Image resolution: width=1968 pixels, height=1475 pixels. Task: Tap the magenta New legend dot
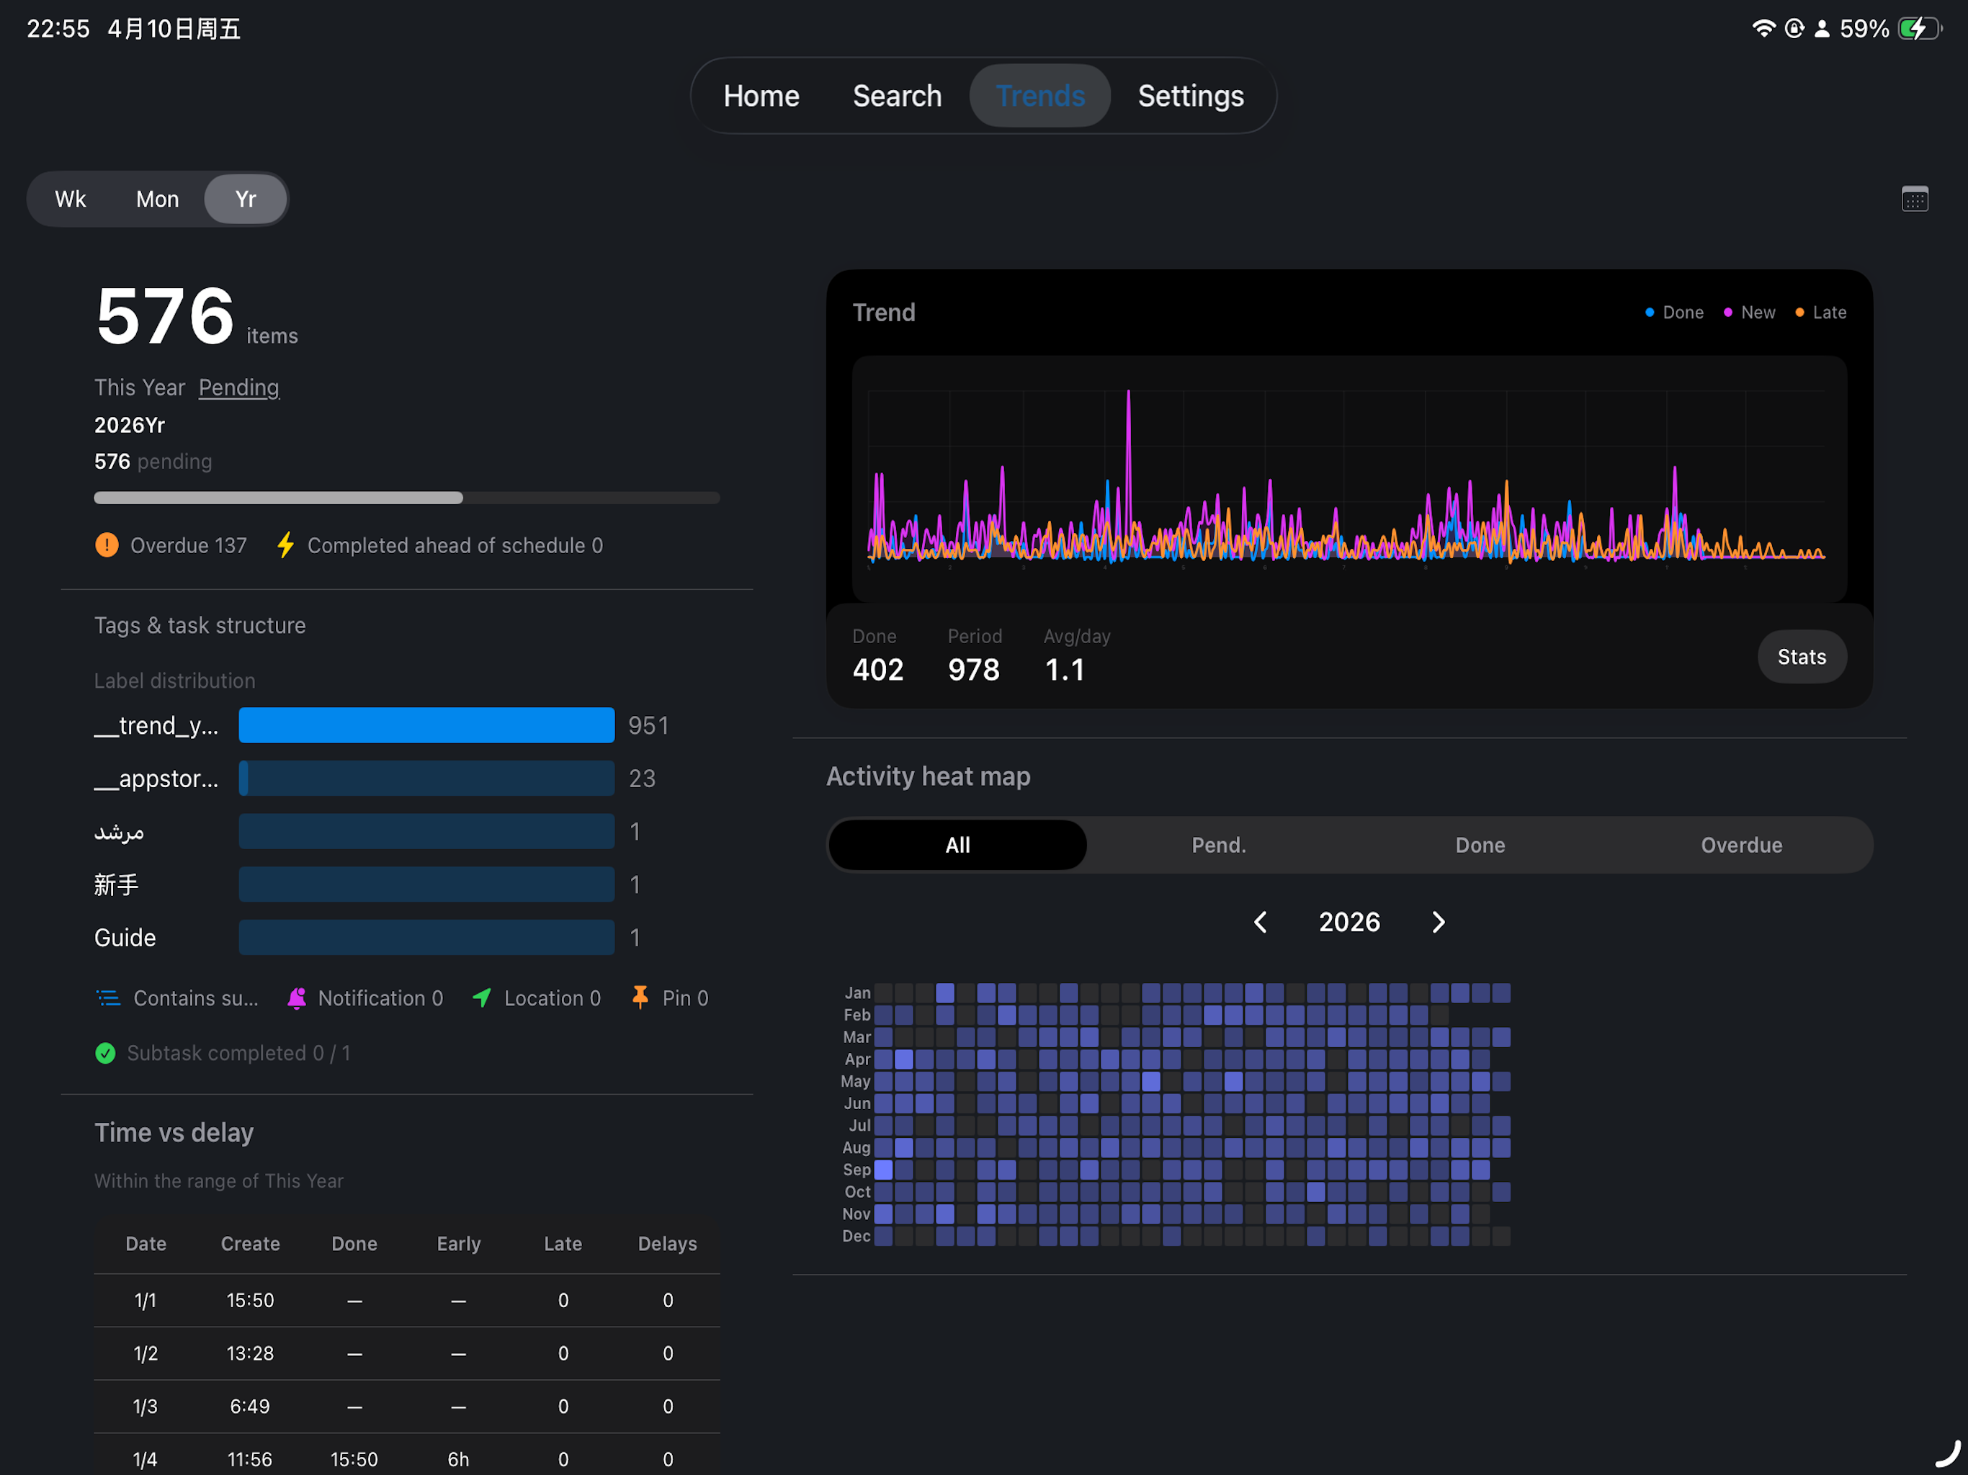(1727, 313)
